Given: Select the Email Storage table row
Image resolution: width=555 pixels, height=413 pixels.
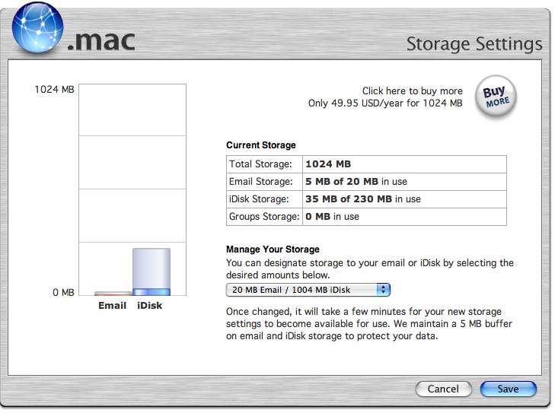Looking at the screenshot, I should pos(366,182).
